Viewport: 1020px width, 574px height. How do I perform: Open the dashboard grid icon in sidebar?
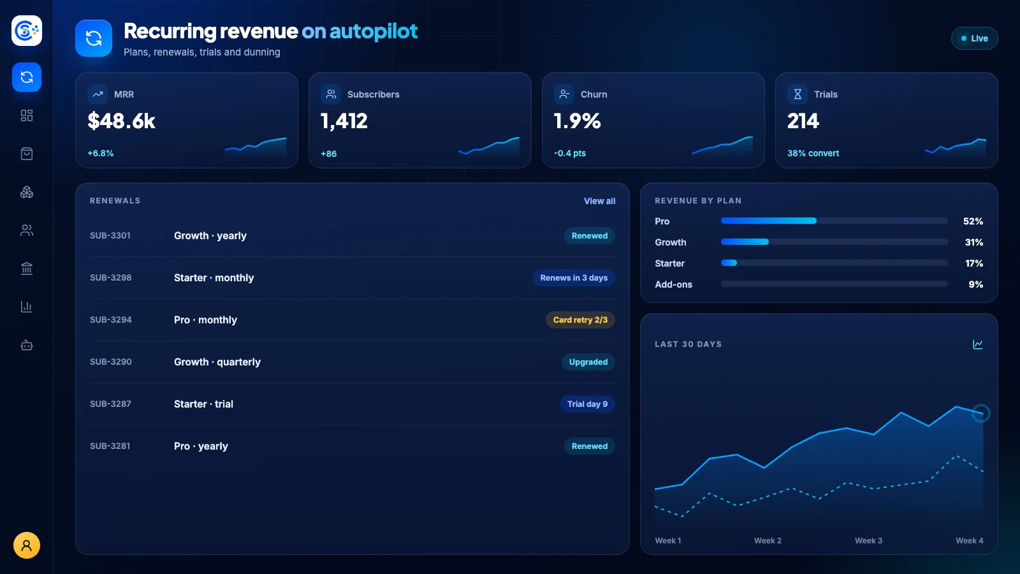click(x=27, y=115)
